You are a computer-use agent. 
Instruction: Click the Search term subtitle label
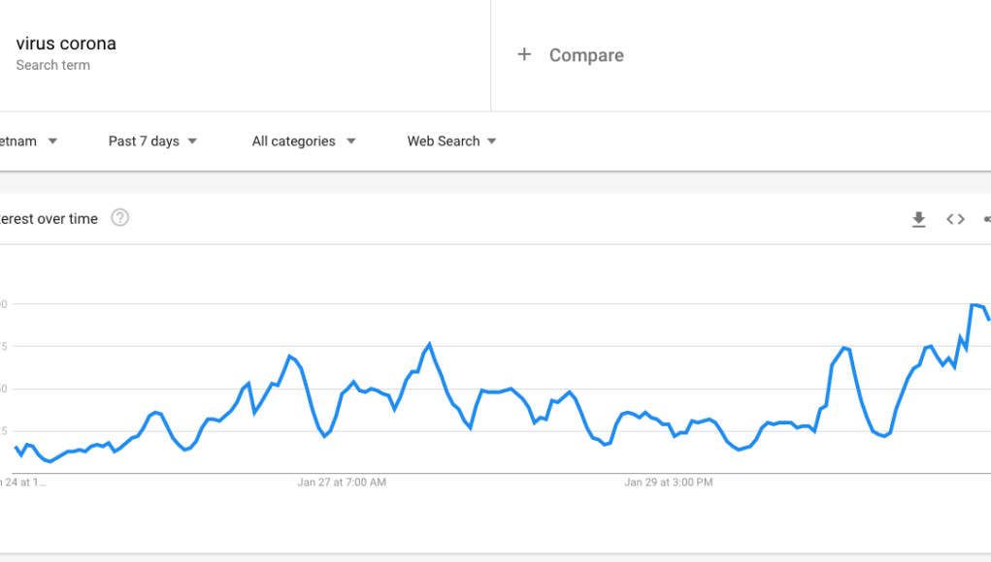(53, 65)
